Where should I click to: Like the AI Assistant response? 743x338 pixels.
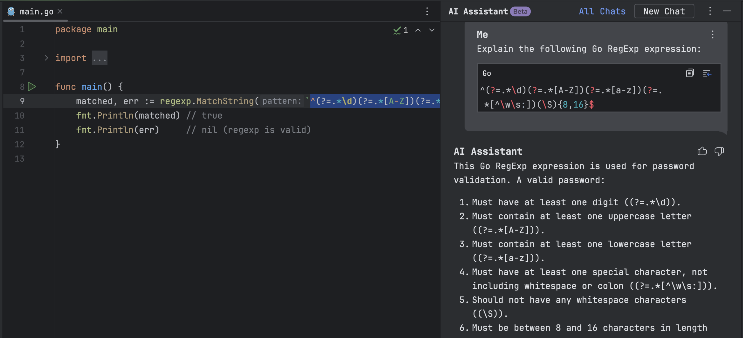[702, 151]
